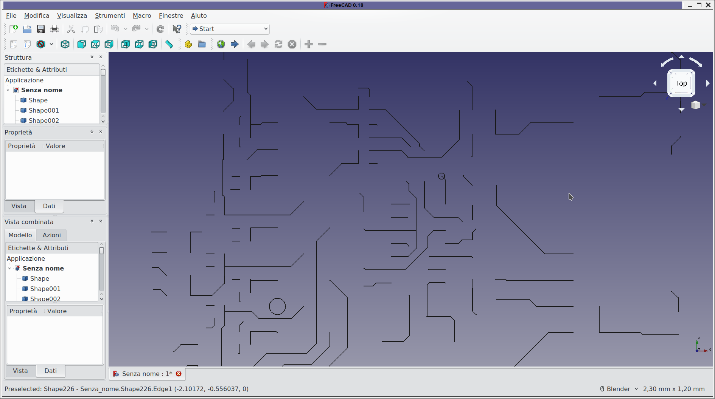Select the Measure distance ruler tool
The height and width of the screenshot is (399, 715).
(169, 44)
